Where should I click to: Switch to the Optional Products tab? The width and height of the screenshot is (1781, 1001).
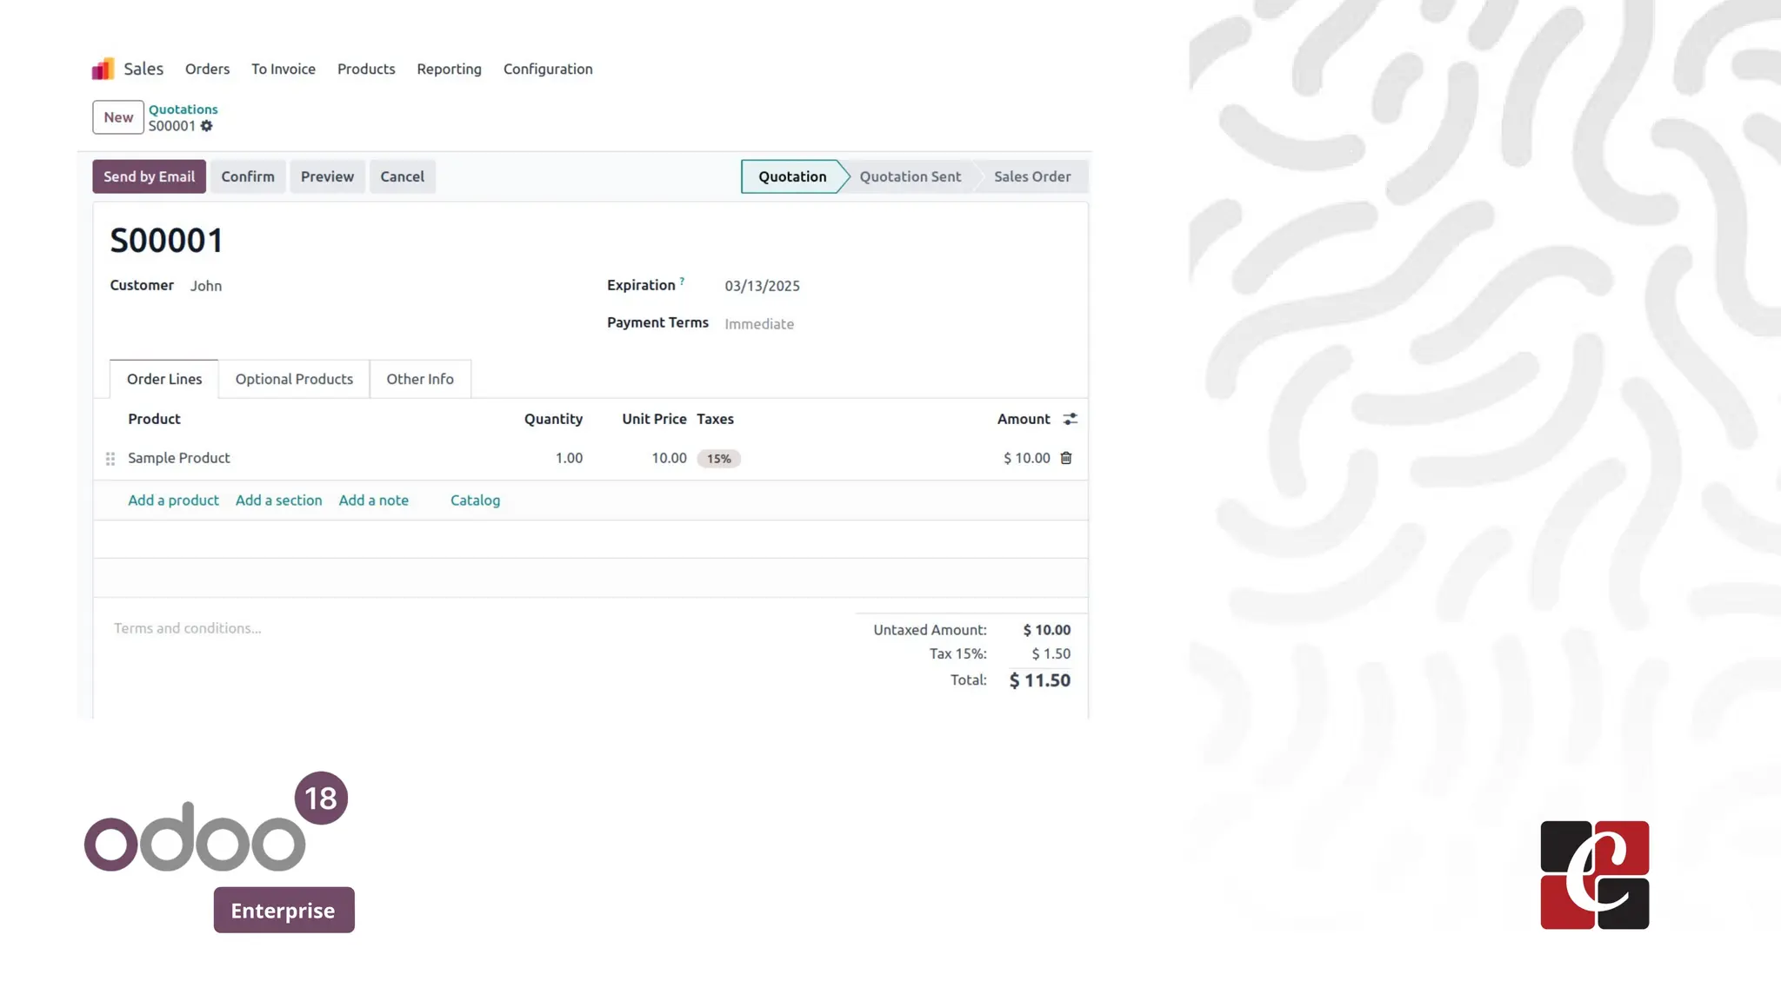coord(294,379)
